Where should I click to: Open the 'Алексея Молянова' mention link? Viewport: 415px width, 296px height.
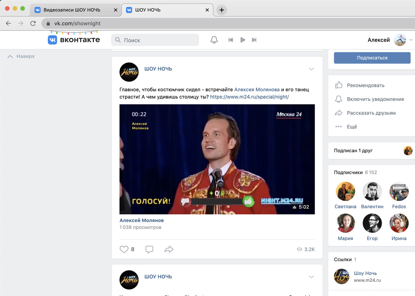(x=257, y=90)
